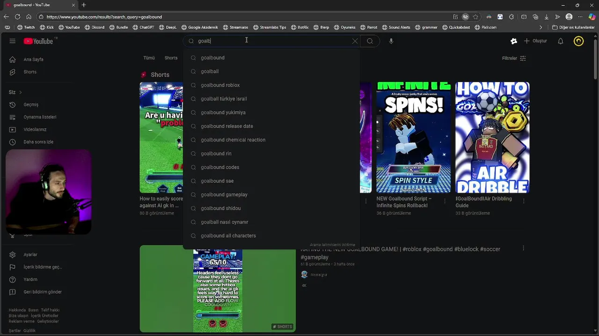Open the YouTube hamburger guide menu
Viewport: 599px width, 336px height.
pos(13,41)
